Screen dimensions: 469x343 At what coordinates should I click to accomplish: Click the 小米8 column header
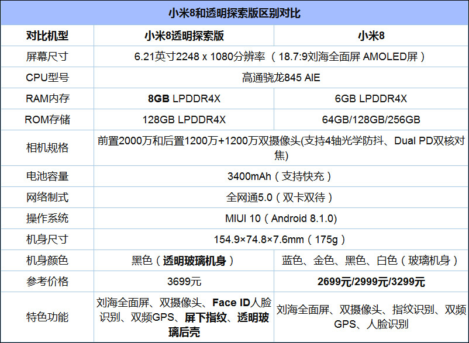pyautogui.click(x=371, y=36)
